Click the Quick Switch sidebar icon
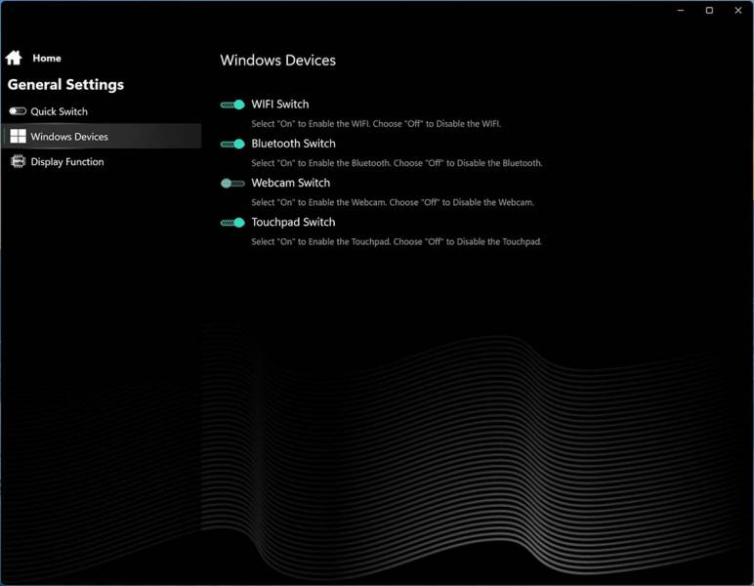The height and width of the screenshot is (586, 754). point(18,111)
